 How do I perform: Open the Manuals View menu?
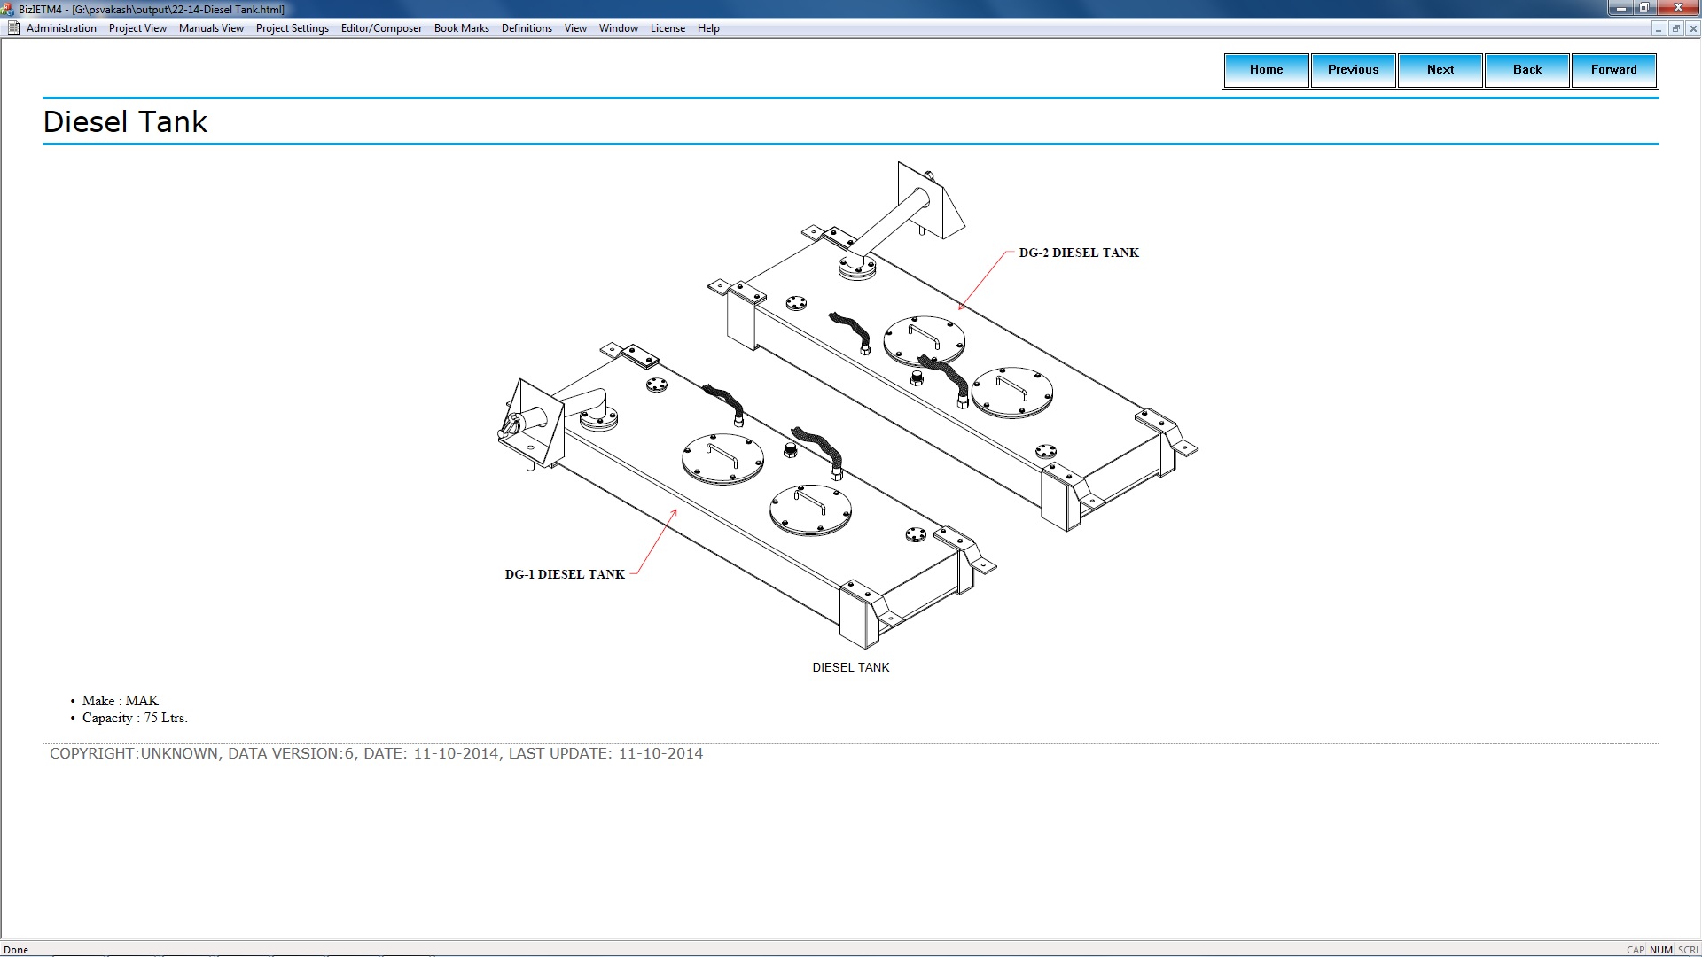click(211, 28)
